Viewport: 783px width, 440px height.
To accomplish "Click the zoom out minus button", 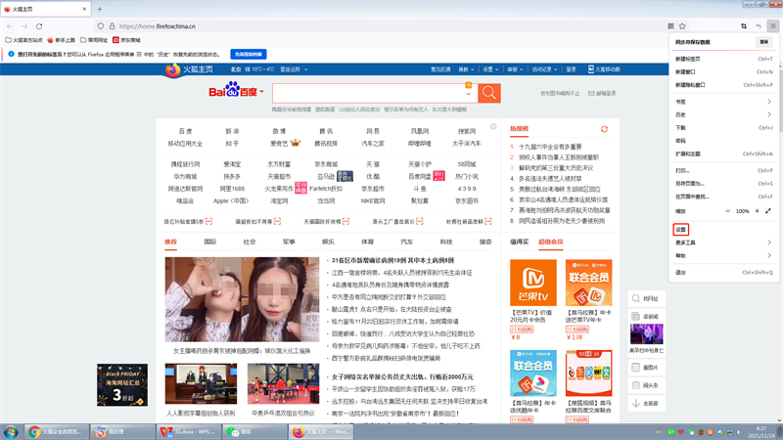I will click(727, 211).
